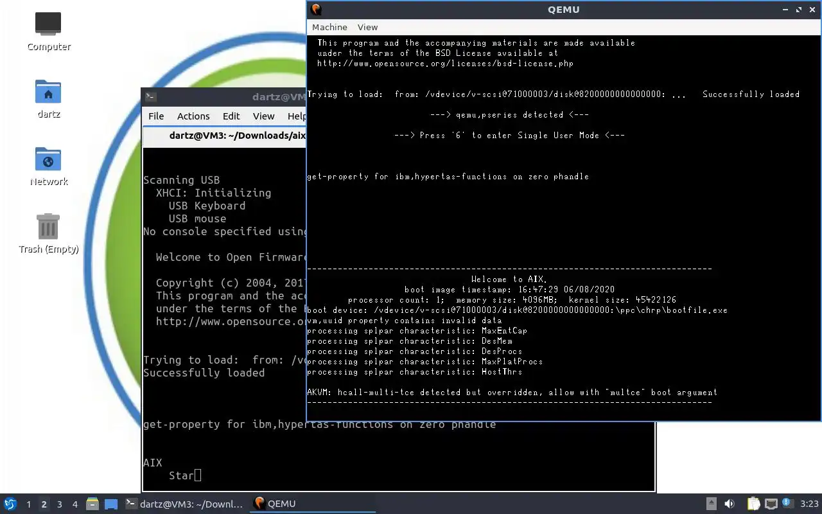Switch to workspace 1

pyautogui.click(x=28, y=504)
